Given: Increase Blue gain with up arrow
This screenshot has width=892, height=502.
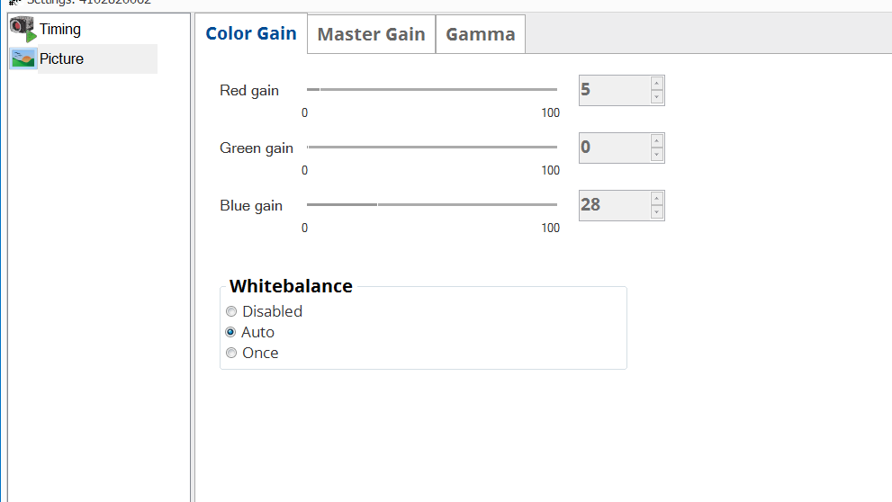Looking at the screenshot, I should click(x=657, y=199).
